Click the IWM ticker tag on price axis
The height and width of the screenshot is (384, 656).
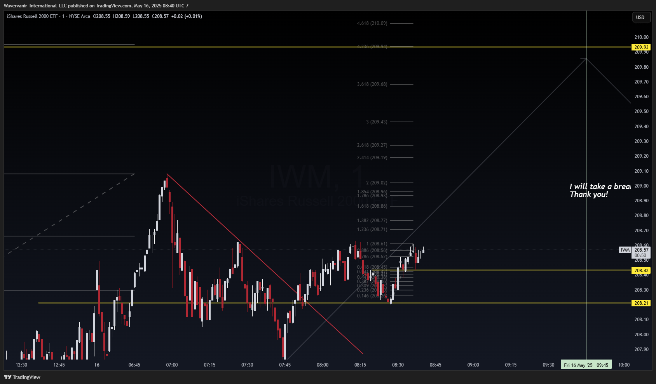click(x=625, y=250)
